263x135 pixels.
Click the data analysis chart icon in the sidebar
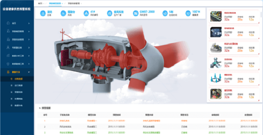click(x=8, y=55)
